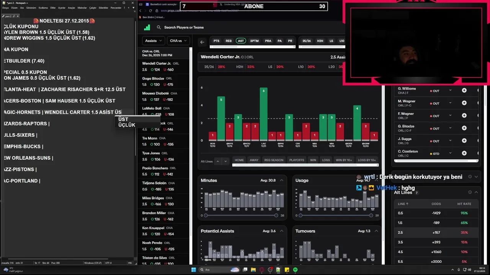
Task: Click the weather widget on the taskbar
Action: pos(13,270)
